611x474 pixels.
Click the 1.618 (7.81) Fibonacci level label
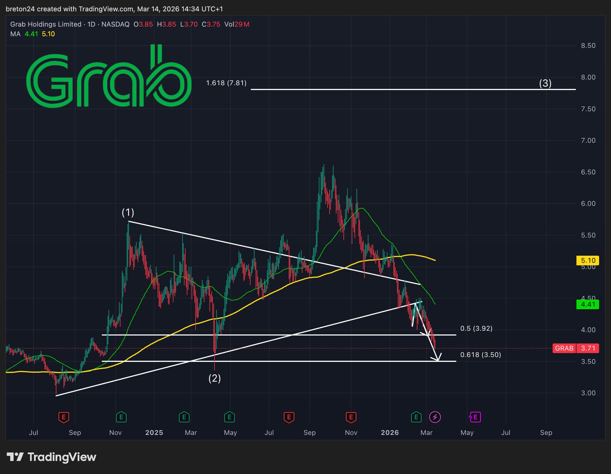pos(226,83)
